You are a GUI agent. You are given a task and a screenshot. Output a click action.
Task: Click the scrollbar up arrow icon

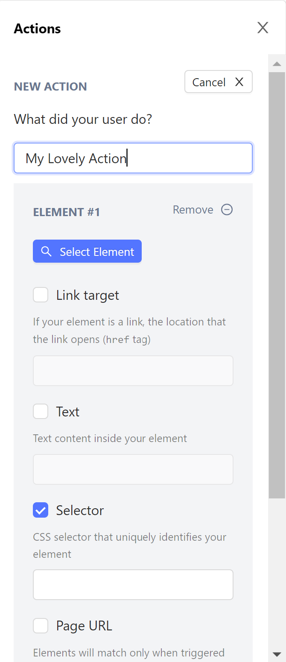pos(277,63)
